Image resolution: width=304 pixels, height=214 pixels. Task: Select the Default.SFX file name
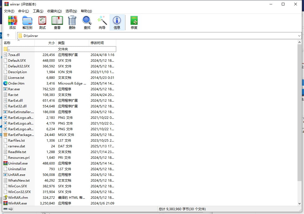(x=17, y=61)
